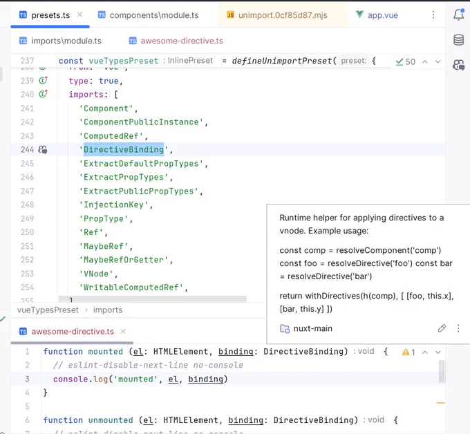This screenshot has width=470, height=434.
Task: Open the app.vue tab
Action: (377, 15)
